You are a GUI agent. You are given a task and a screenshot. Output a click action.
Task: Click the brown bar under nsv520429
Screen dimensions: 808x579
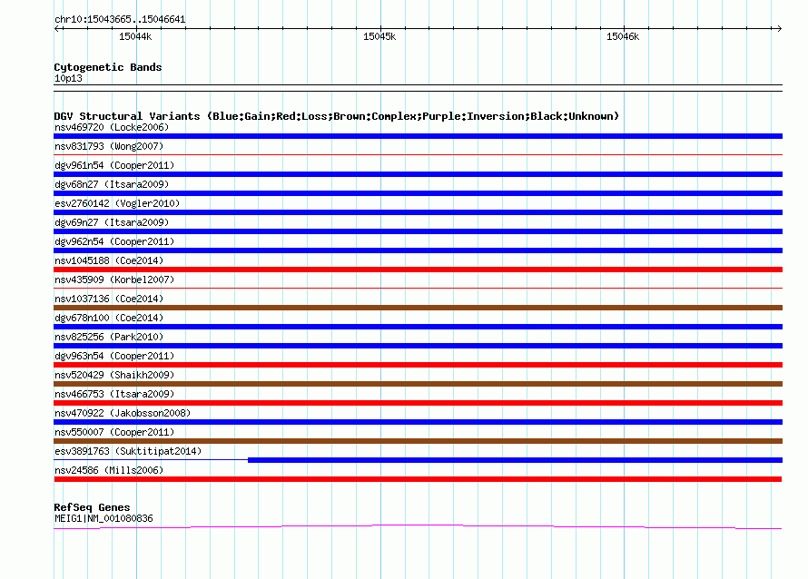(x=418, y=384)
